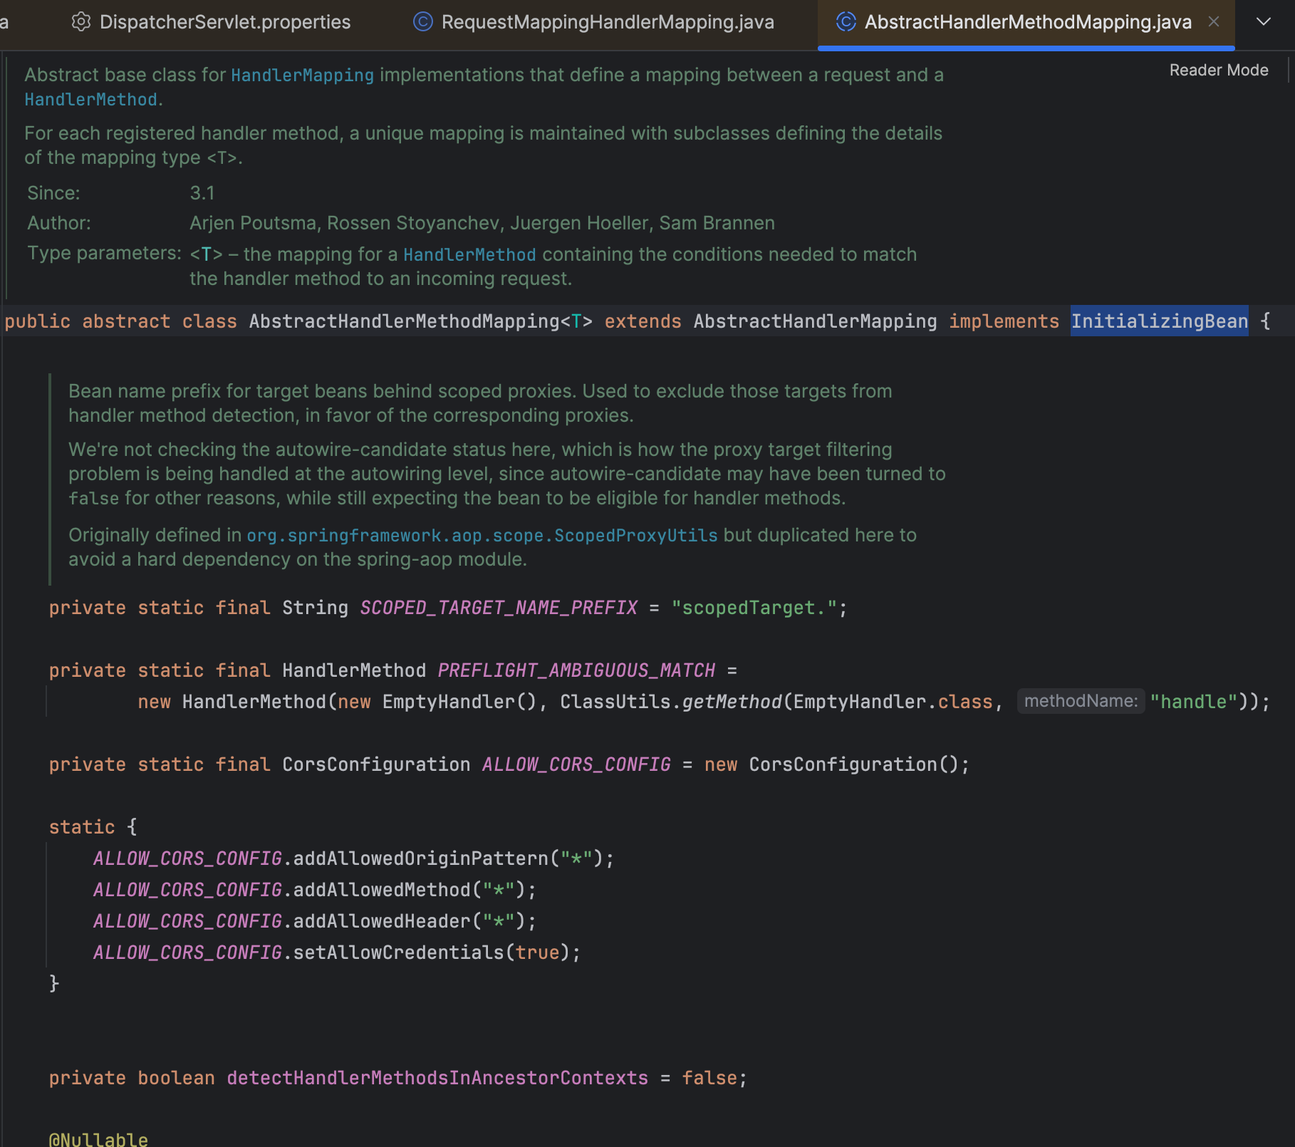Click the author line with Arjen Poutsma

pos(482,224)
